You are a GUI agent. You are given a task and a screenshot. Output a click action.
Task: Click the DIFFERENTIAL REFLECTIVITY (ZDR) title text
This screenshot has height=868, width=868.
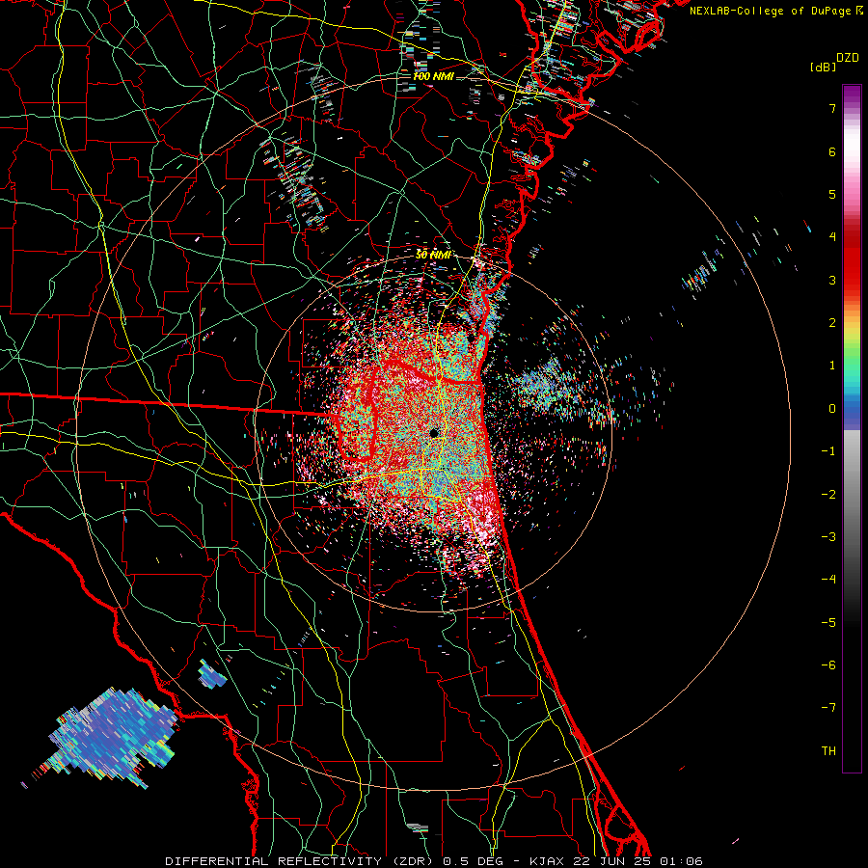[x=301, y=861]
